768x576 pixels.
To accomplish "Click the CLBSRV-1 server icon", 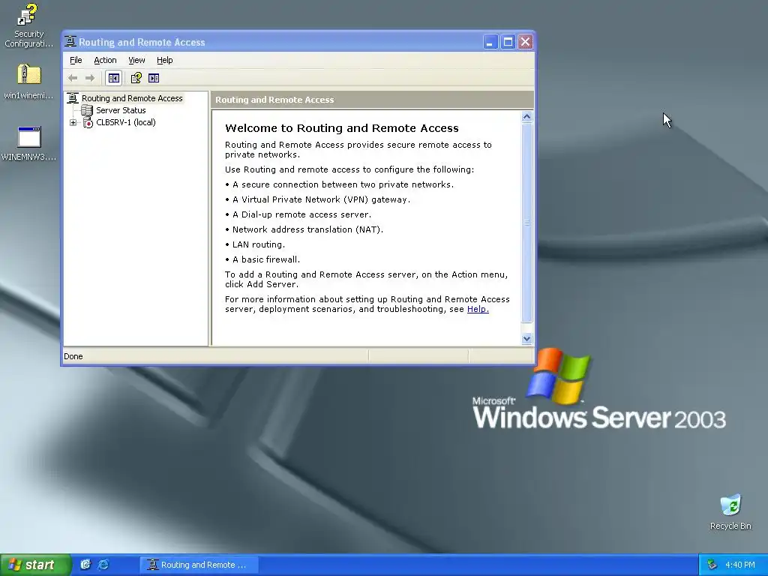I will tap(88, 122).
